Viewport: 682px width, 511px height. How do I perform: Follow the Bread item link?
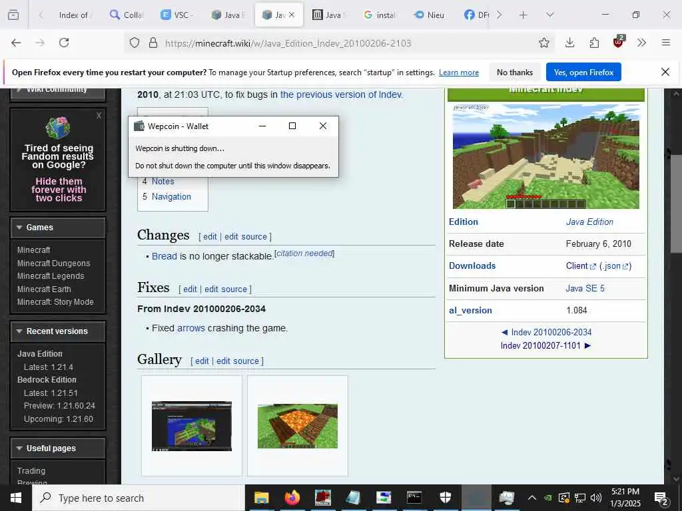tap(164, 256)
